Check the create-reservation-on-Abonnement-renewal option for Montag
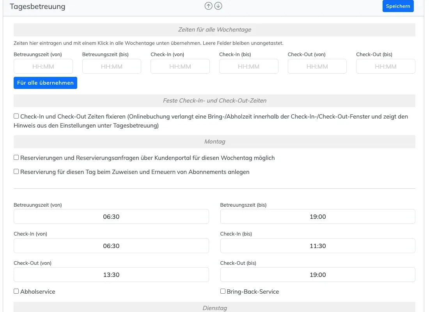The image size is (429, 312). [16, 171]
